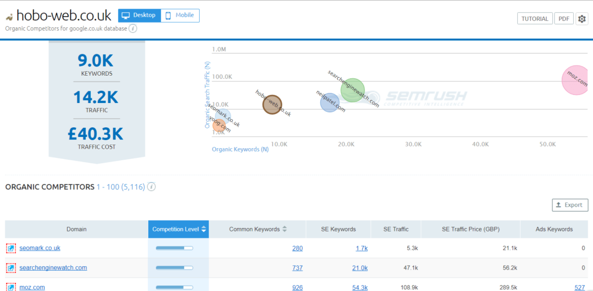Viewport: 593px width, 291px height.
Task: Click the 5.3k SE traffic cell
Action: [412, 248]
